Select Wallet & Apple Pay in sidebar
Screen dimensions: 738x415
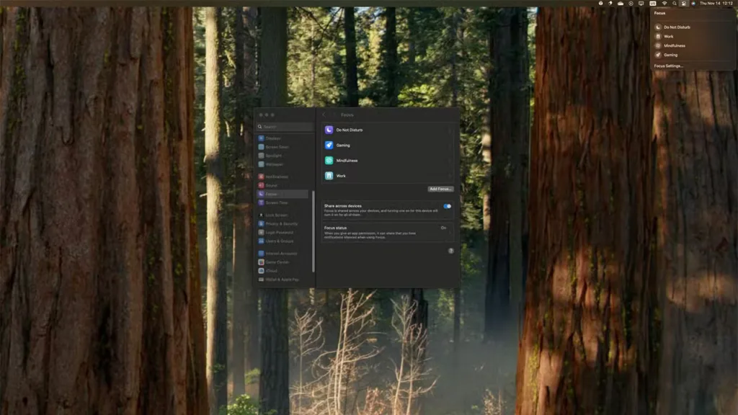click(283, 280)
